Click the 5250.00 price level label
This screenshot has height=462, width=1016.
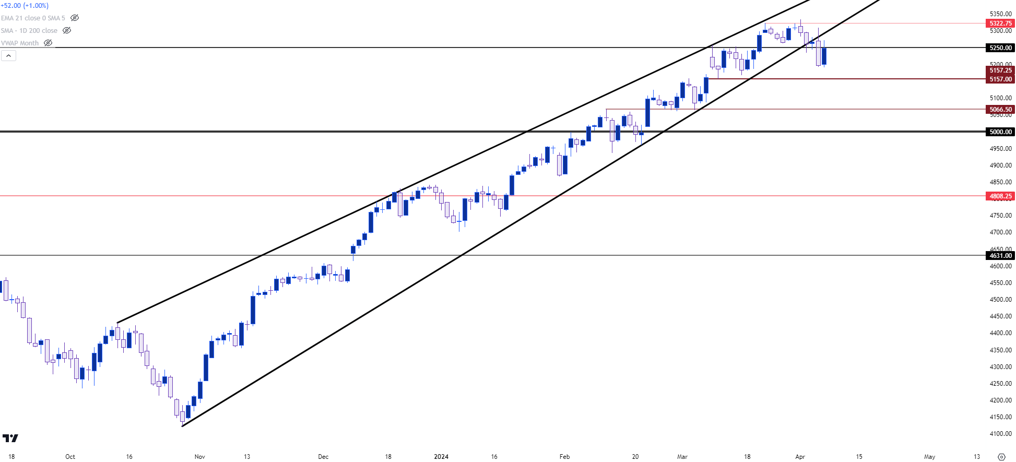click(x=1000, y=48)
